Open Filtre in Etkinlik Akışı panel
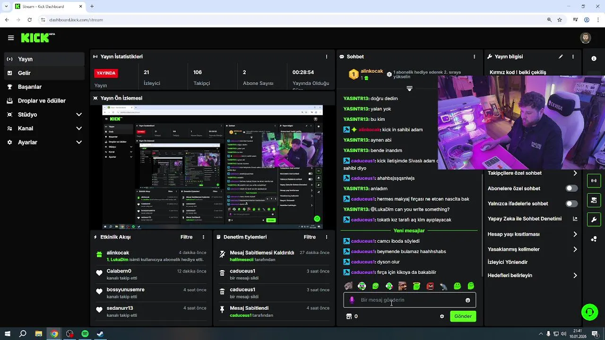The height and width of the screenshot is (340, 605). click(186, 237)
